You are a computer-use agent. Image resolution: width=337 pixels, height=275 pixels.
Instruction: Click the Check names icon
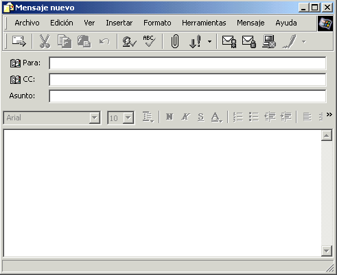click(129, 41)
